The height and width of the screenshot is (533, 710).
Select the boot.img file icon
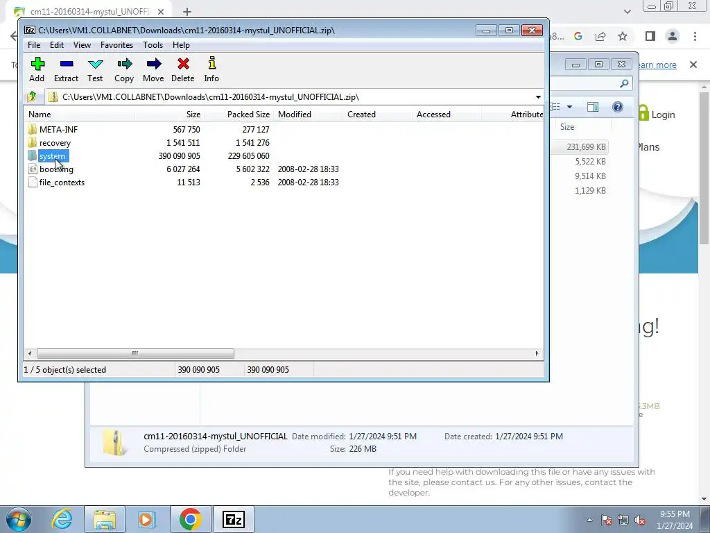click(32, 169)
